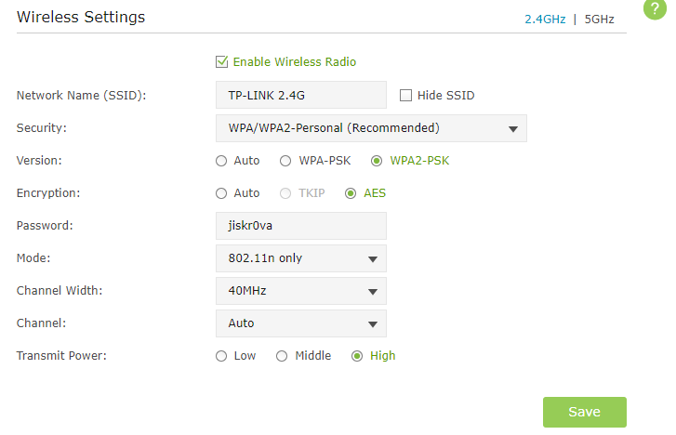Viewport: 676px width, 435px height.
Task: Expand the Mode dropdown (802.11n only)
Action: pyautogui.click(x=300, y=258)
